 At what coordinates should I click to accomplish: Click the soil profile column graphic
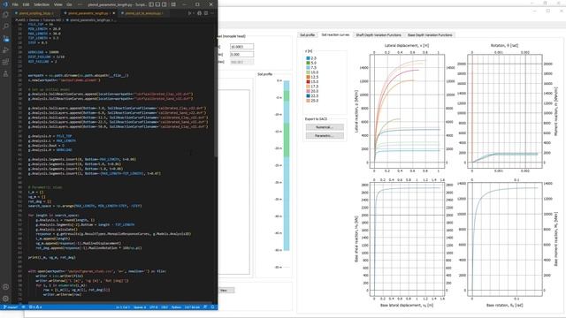pos(287,165)
